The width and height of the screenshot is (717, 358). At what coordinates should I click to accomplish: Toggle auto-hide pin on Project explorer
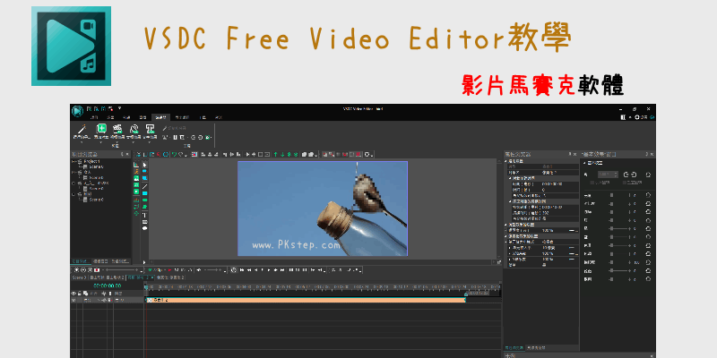(122, 154)
